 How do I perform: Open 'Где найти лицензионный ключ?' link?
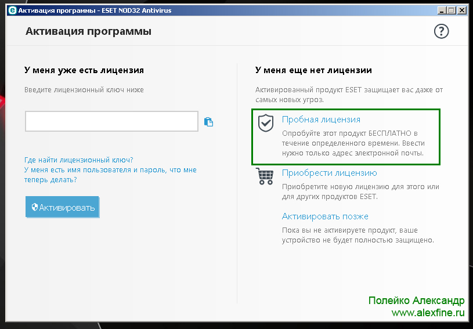pyautogui.click(x=79, y=160)
